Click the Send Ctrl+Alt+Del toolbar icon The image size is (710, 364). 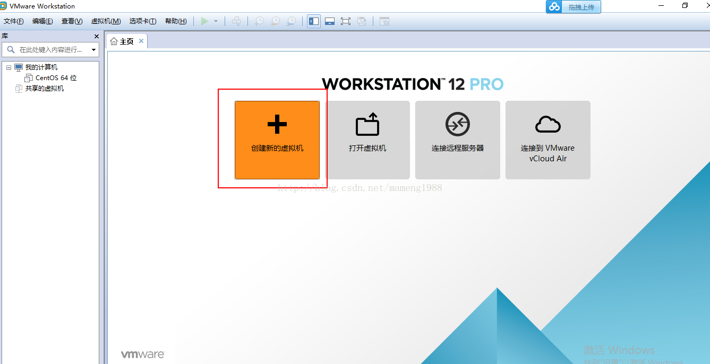point(237,21)
